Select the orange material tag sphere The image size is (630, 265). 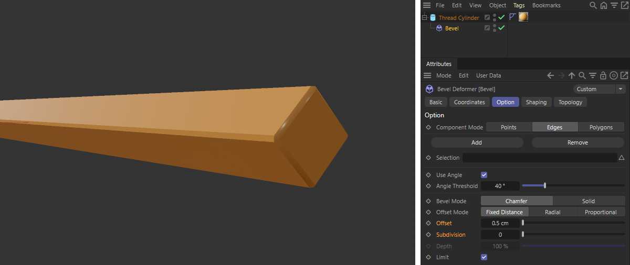523,17
